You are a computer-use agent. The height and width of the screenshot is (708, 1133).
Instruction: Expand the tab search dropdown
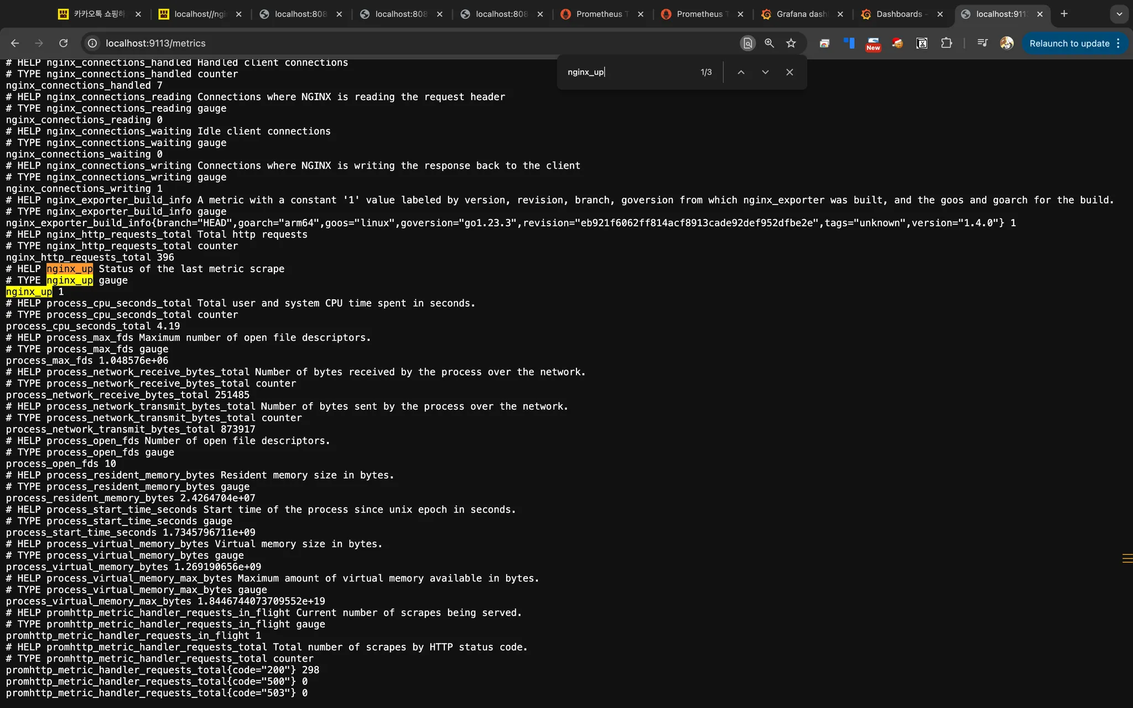[x=1119, y=14]
